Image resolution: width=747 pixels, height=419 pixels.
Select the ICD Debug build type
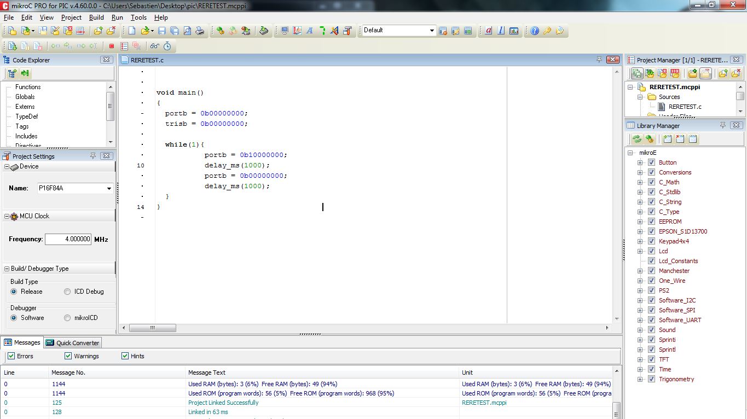[68, 292]
